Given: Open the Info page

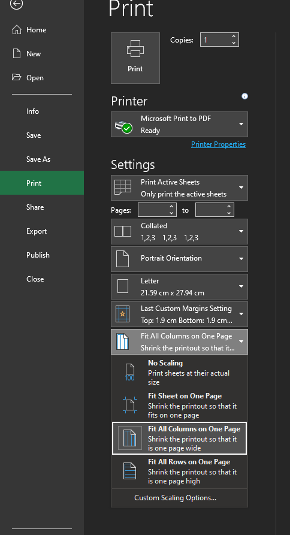Looking at the screenshot, I should [x=42, y=111].
